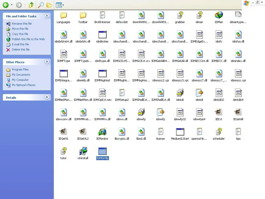Select the IEGetAll file
This screenshot has width=265, height=199.
tap(238, 115)
